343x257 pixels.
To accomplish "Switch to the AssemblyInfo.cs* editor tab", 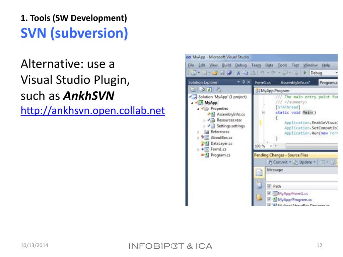I will [x=295, y=83].
